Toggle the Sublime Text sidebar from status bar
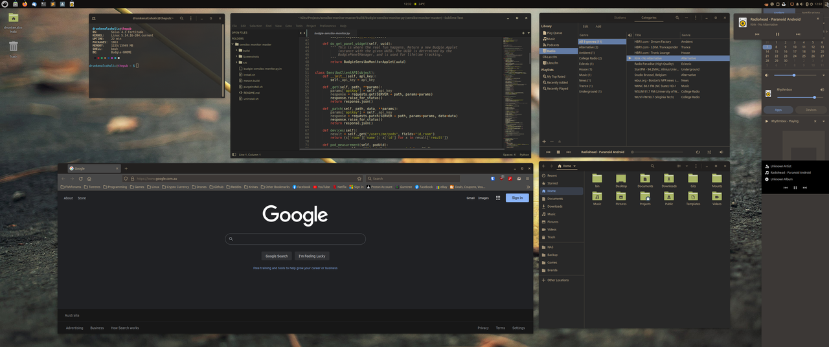The width and height of the screenshot is (829, 347). pyautogui.click(x=234, y=155)
